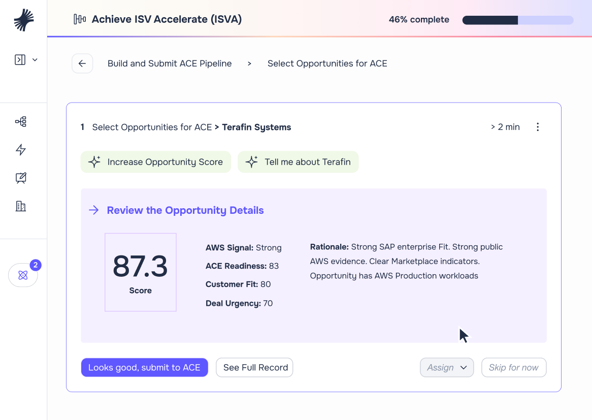This screenshot has height=420, width=592.
Task: Click breadcrumb separator chevron
Action: click(250, 63)
